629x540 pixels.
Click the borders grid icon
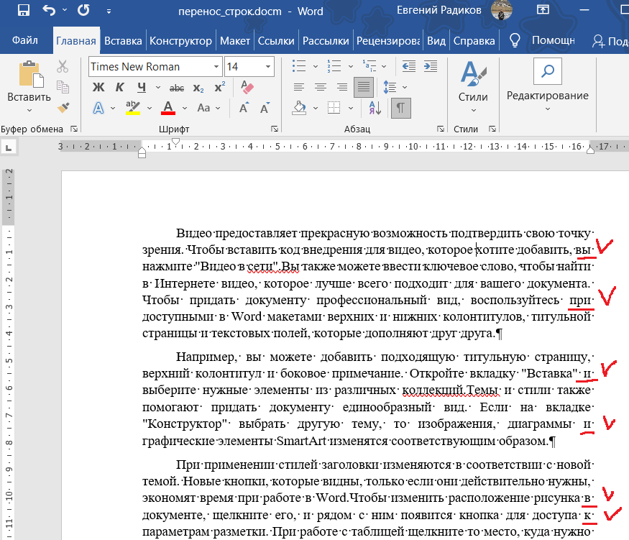pos(334,108)
